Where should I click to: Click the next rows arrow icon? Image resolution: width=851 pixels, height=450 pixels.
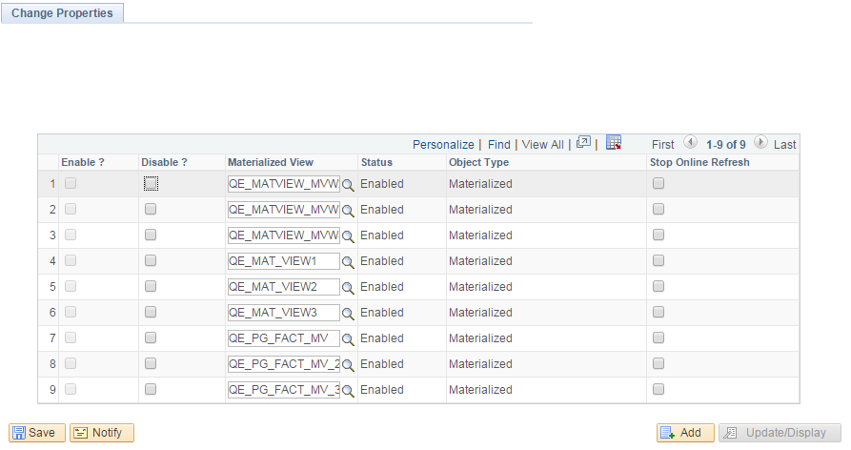pos(760,143)
